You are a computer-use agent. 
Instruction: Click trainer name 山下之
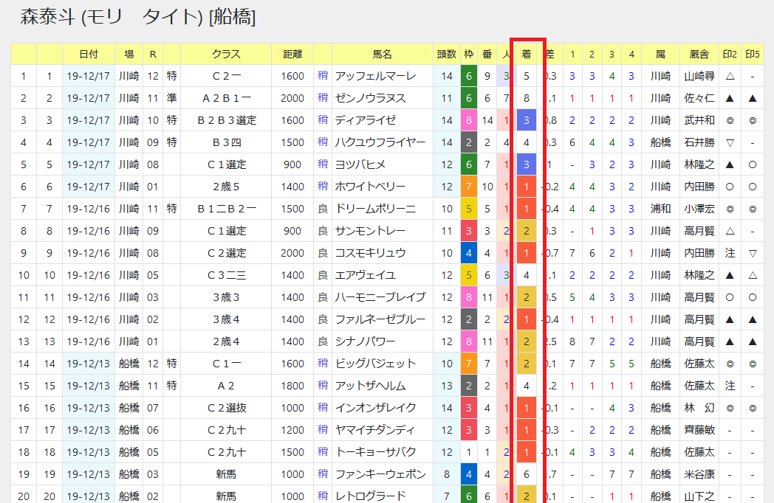pyautogui.click(x=699, y=496)
